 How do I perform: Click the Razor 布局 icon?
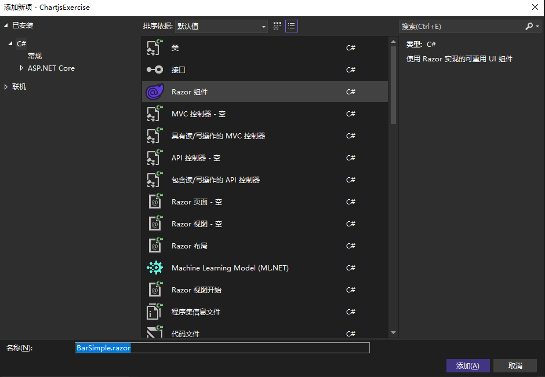[155, 246]
